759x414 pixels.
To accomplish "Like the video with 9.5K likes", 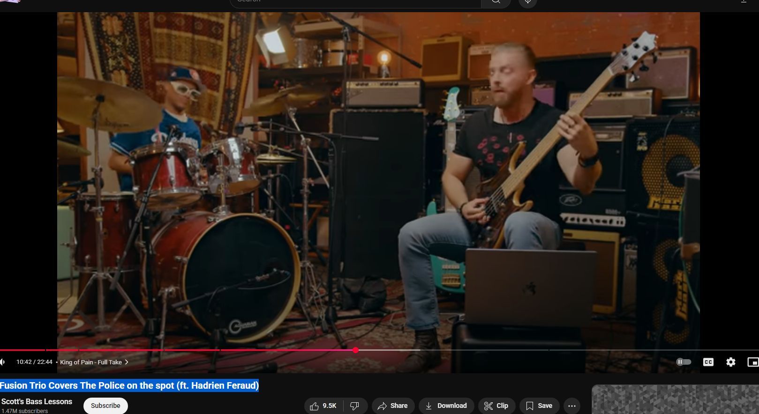I will point(323,406).
